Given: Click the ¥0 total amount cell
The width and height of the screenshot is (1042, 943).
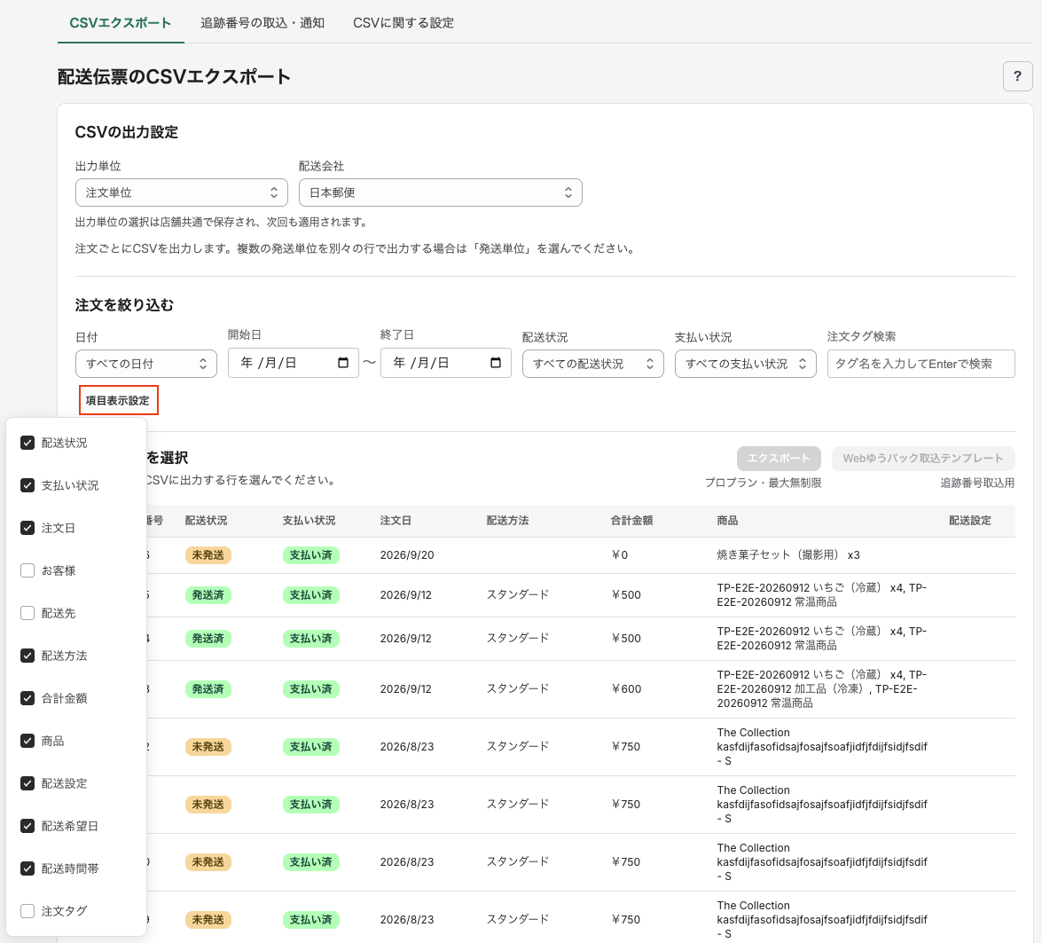Looking at the screenshot, I should pyautogui.click(x=619, y=555).
